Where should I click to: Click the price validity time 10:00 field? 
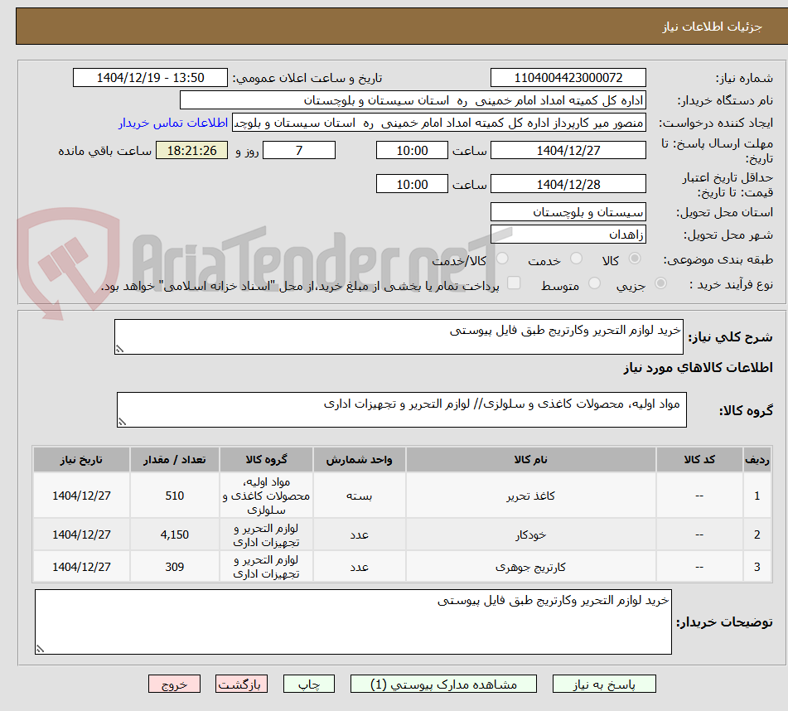tap(412, 184)
